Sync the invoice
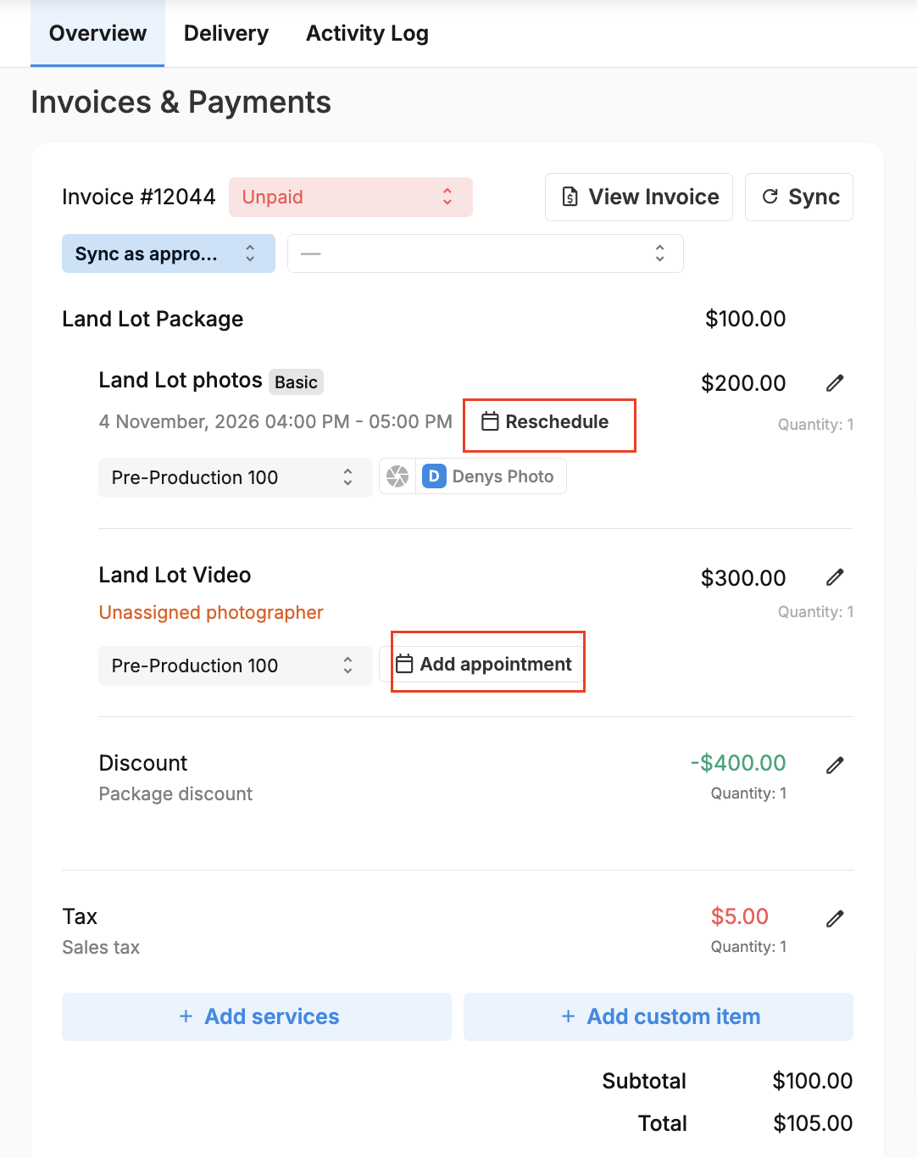The image size is (917, 1158). tap(799, 197)
